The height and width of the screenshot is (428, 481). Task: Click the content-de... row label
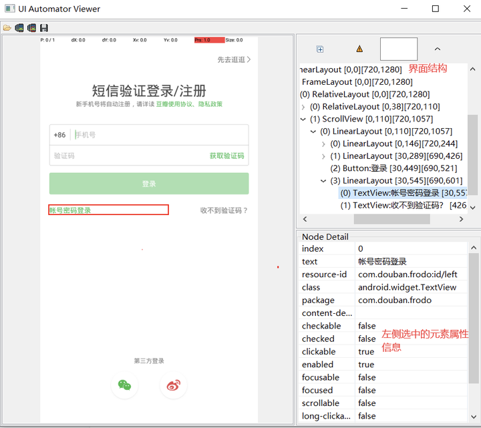coord(327,313)
